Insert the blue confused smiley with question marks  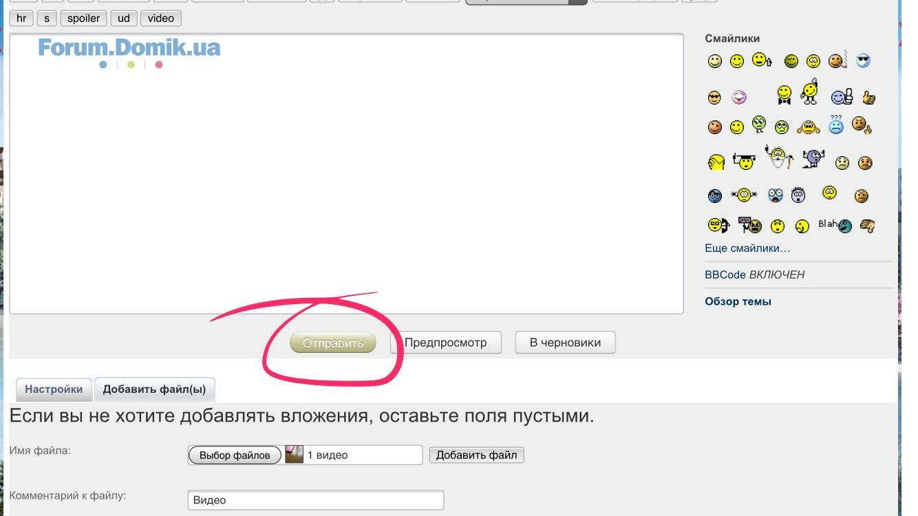pyautogui.click(x=835, y=125)
